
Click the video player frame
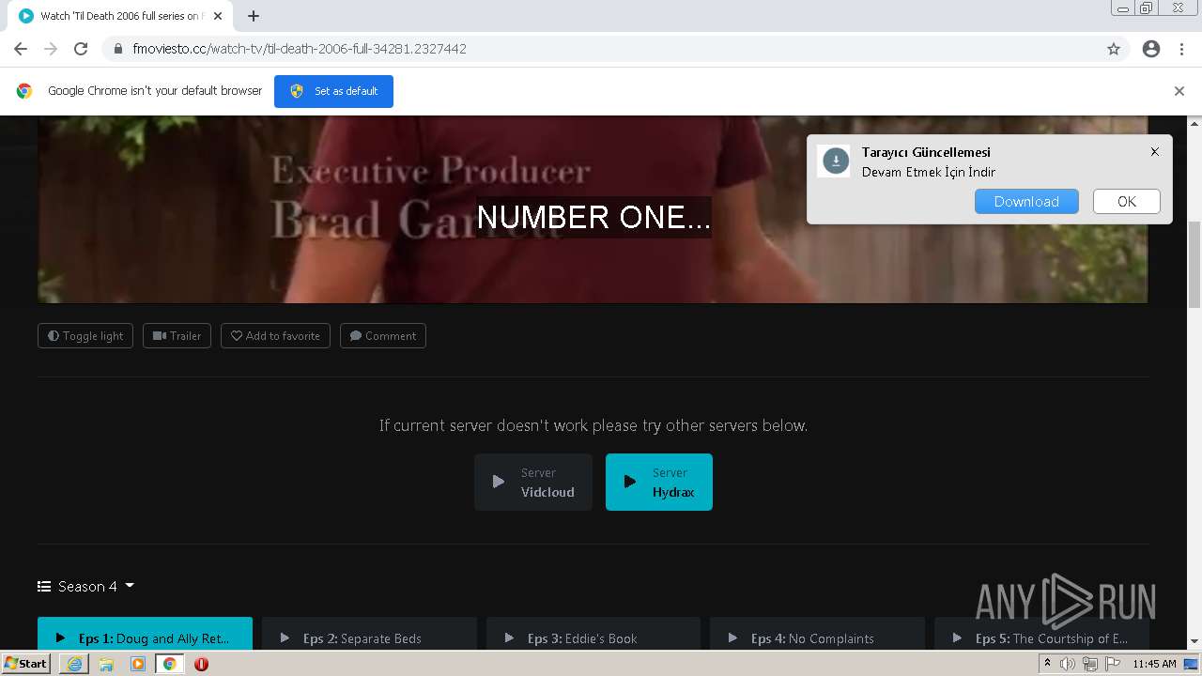(593, 209)
